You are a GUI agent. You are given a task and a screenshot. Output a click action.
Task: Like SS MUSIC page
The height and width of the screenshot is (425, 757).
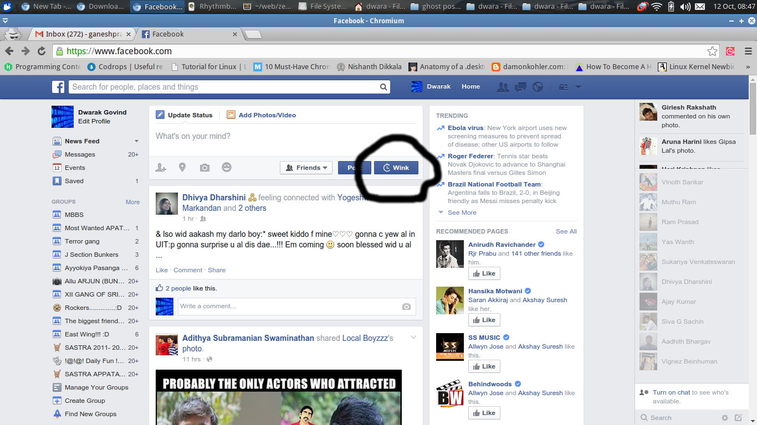(x=484, y=366)
